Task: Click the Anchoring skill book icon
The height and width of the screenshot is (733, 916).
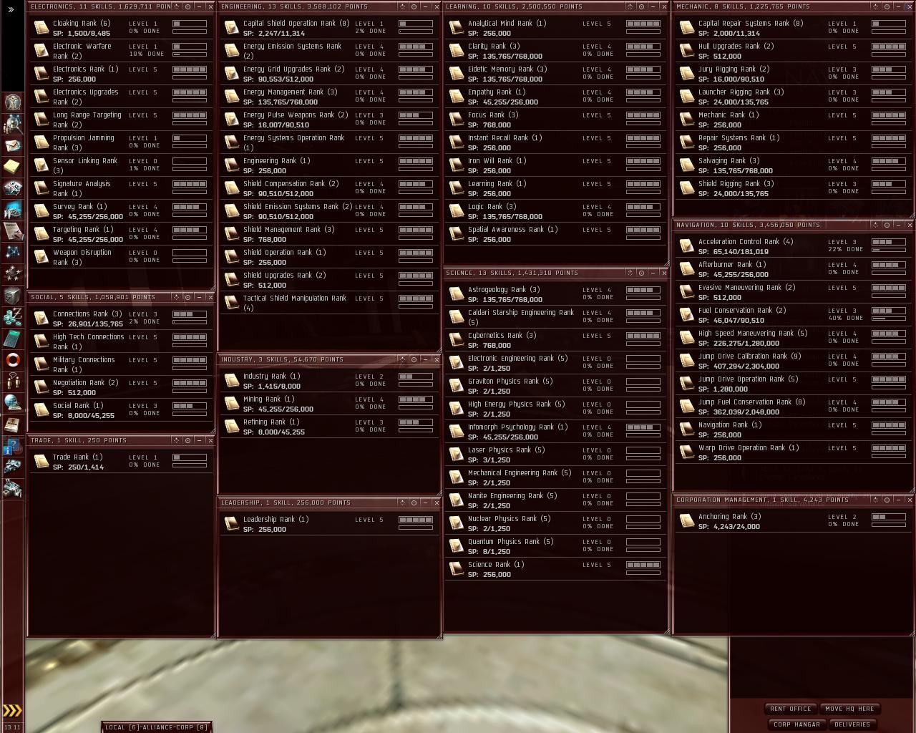Action: [686, 521]
